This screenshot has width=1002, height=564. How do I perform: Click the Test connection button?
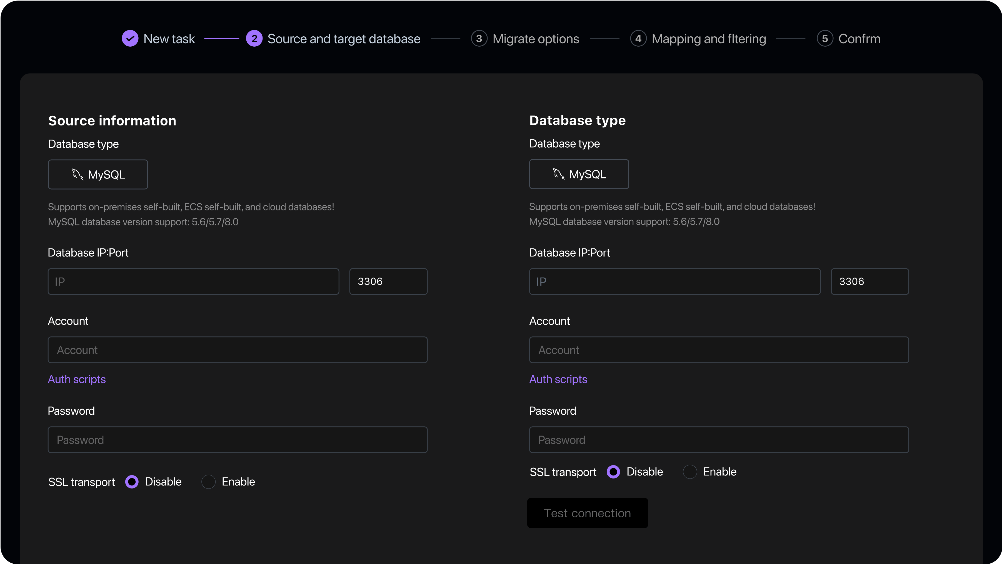[x=587, y=513]
